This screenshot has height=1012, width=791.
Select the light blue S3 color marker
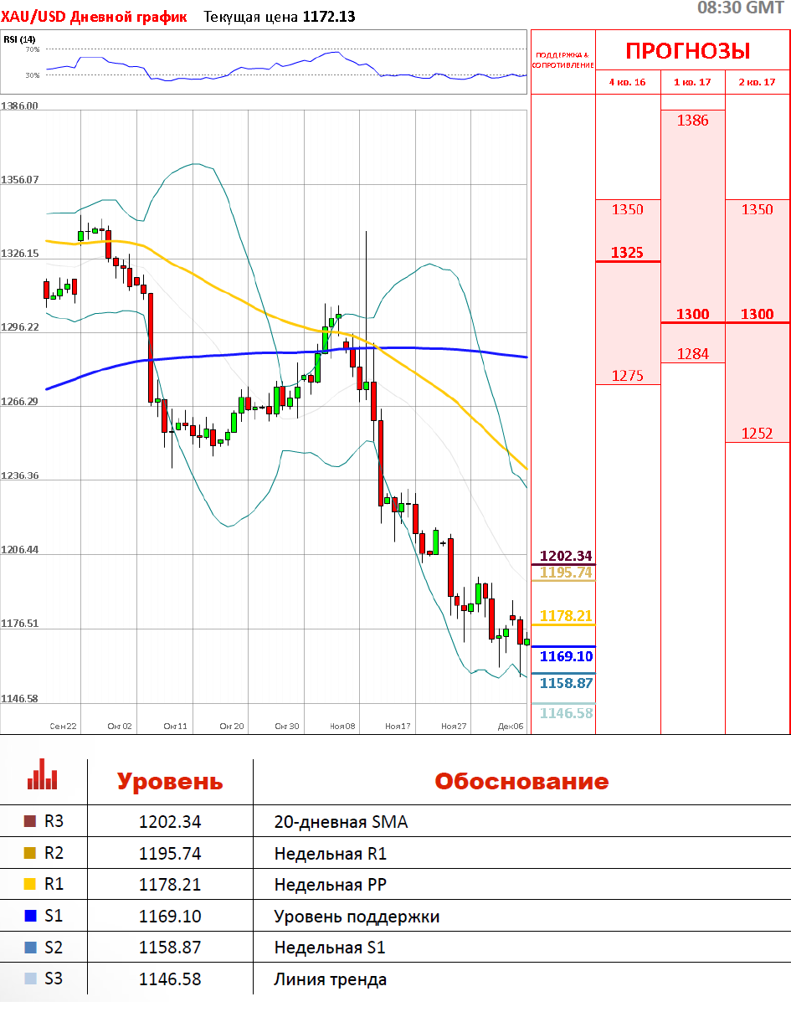click(30, 979)
